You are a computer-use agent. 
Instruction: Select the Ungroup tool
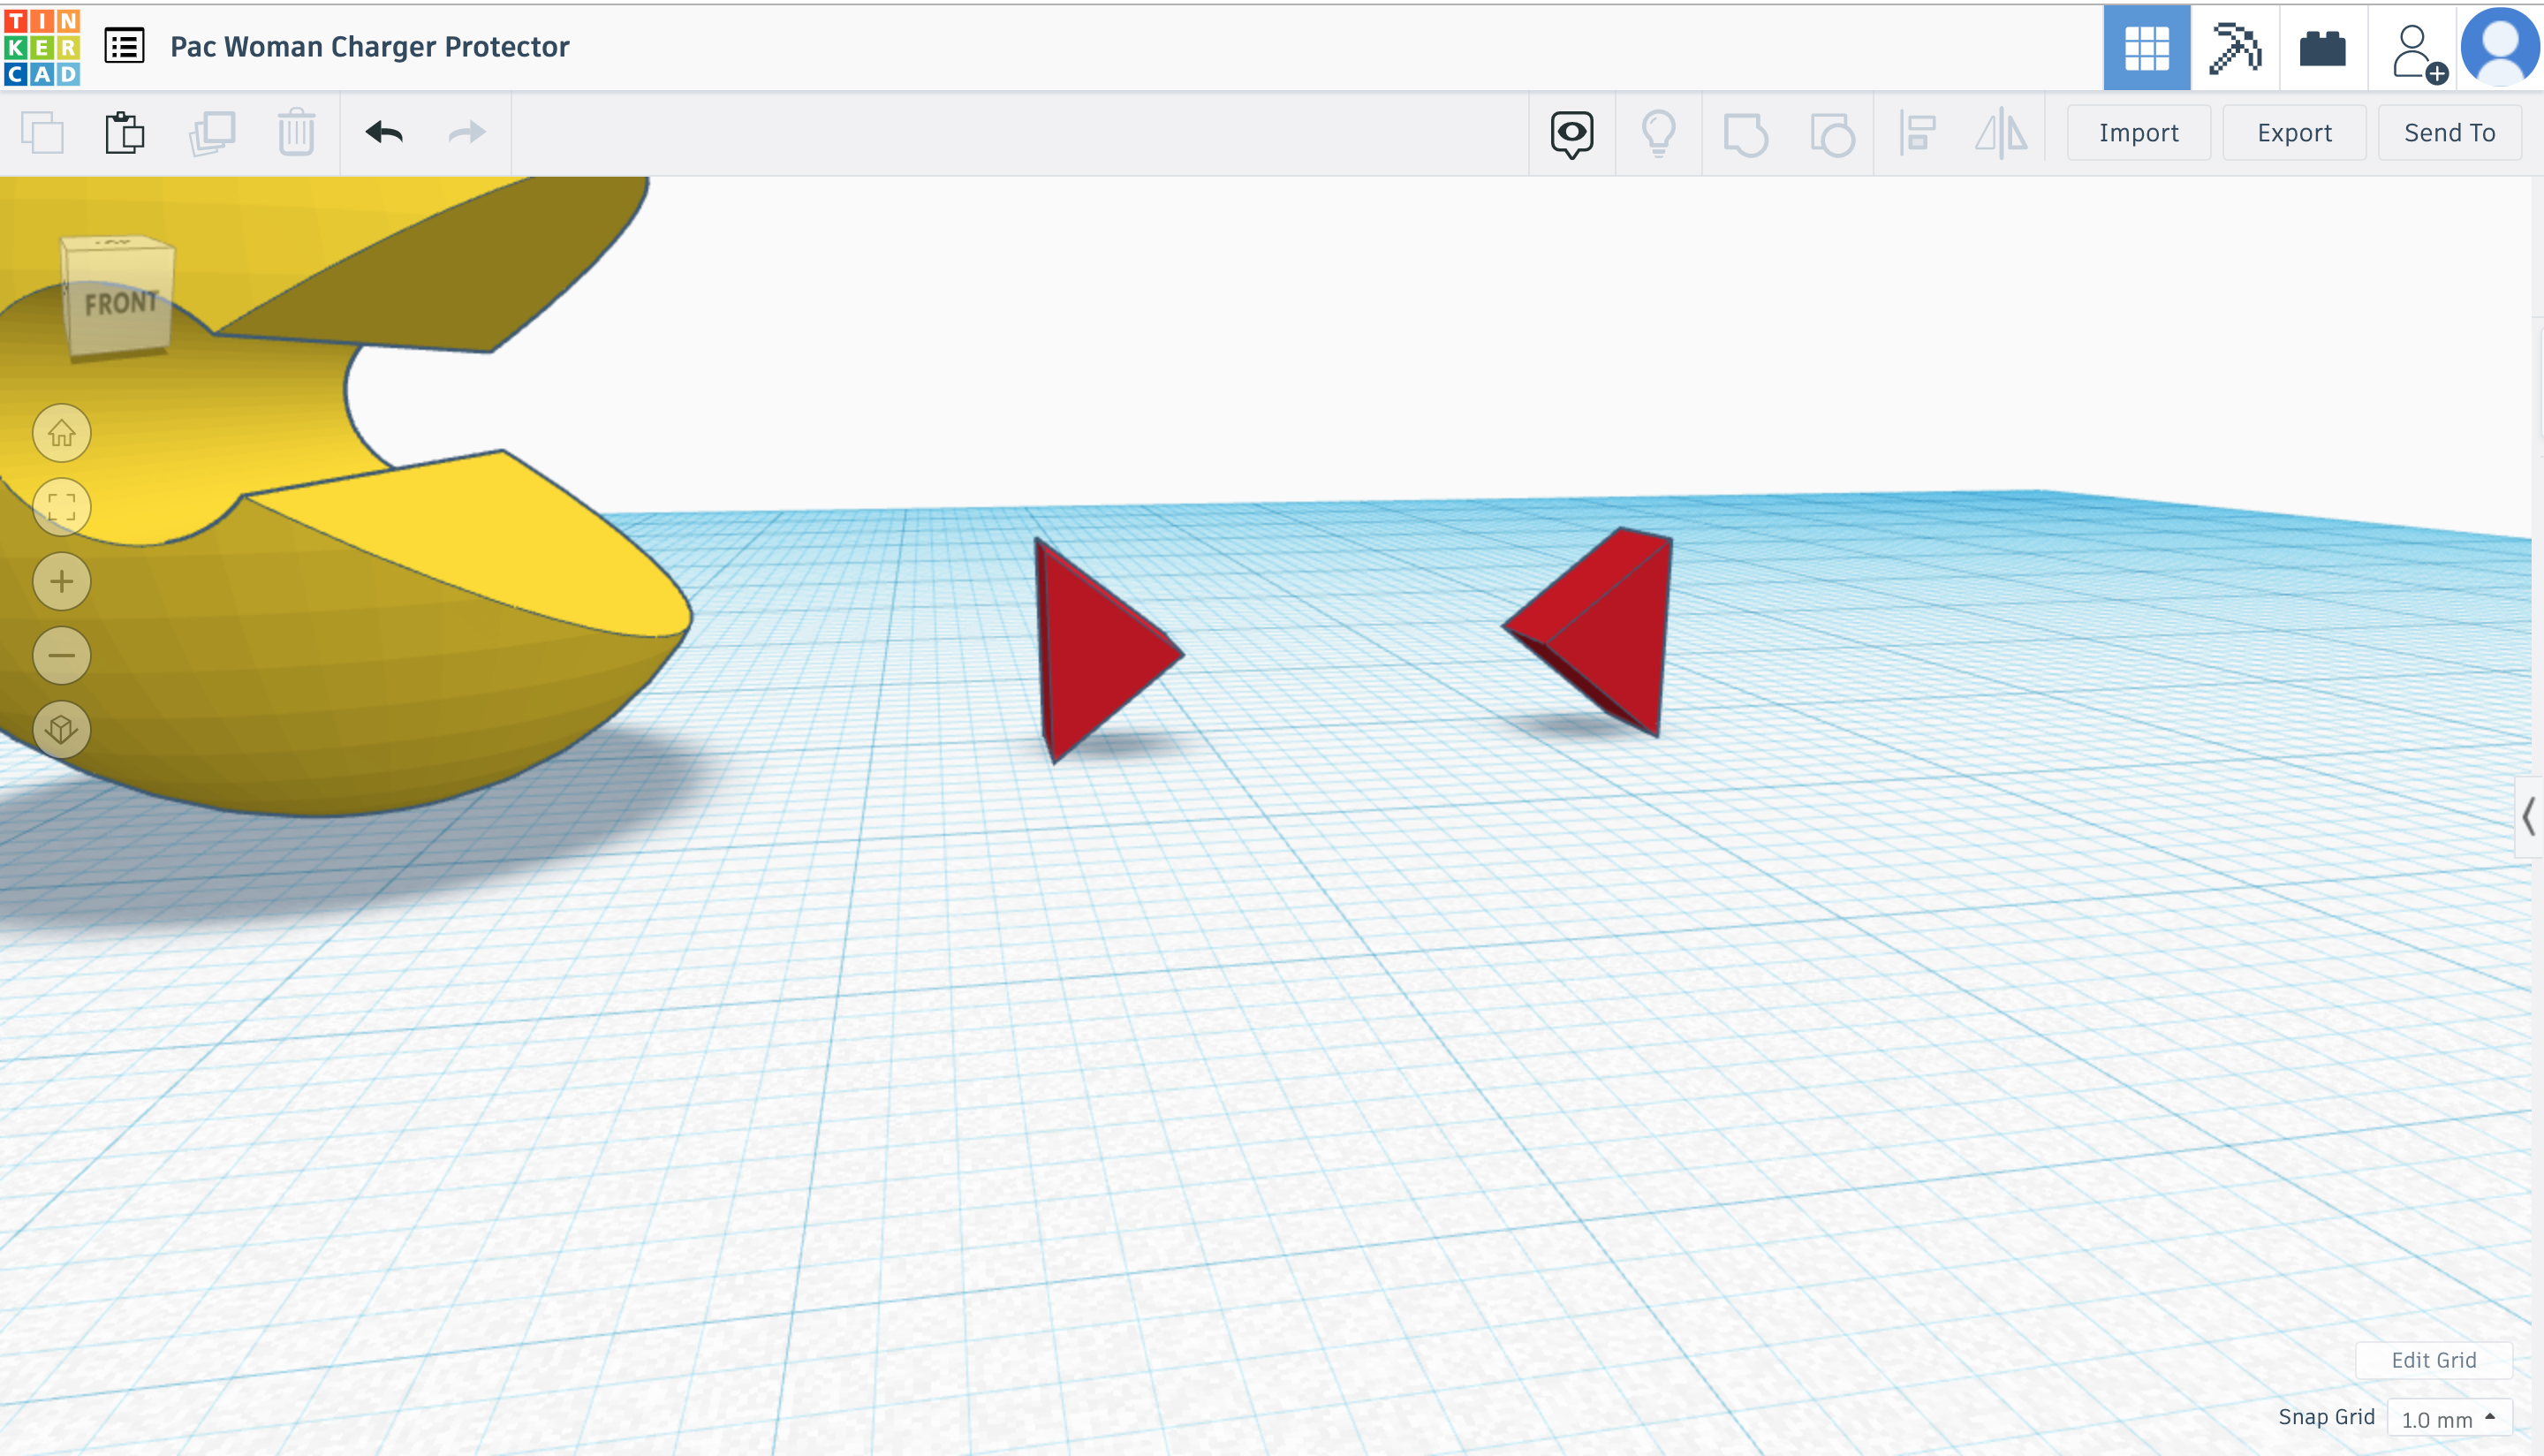pos(1832,132)
